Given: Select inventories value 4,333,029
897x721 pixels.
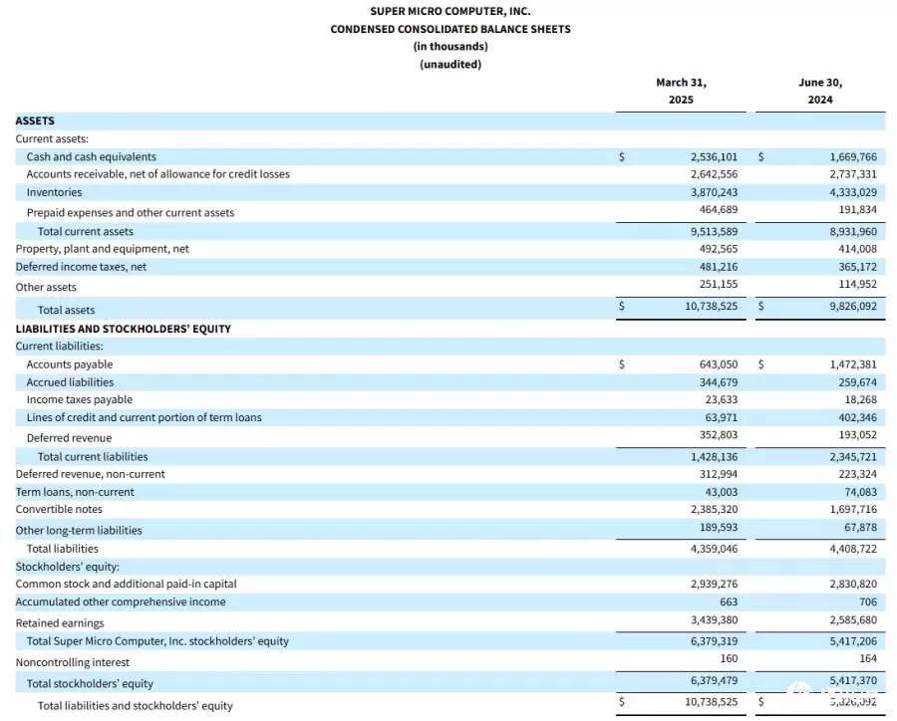Looking at the screenshot, I should pos(853,192).
